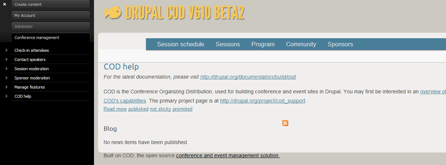Screen dimensions: 446x165
Task: Open the My Account menu
Action: pos(51,15)
